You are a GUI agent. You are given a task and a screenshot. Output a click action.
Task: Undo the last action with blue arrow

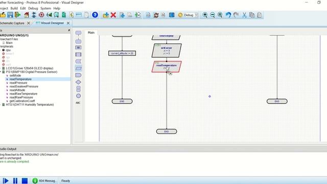[x=228, y=15]
